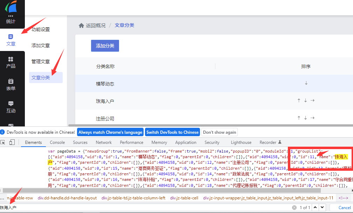
Task: Open the 表单 forms section
Action: 11,85
